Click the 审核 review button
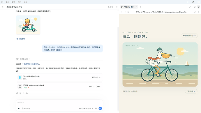The width and height of the screenshot is (201, 113). coord(99,86)
